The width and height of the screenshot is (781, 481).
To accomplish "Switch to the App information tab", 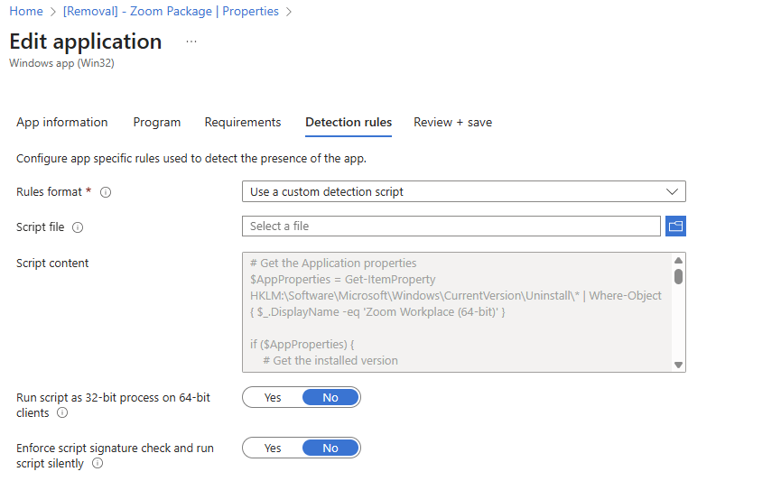I will (62, 122).
